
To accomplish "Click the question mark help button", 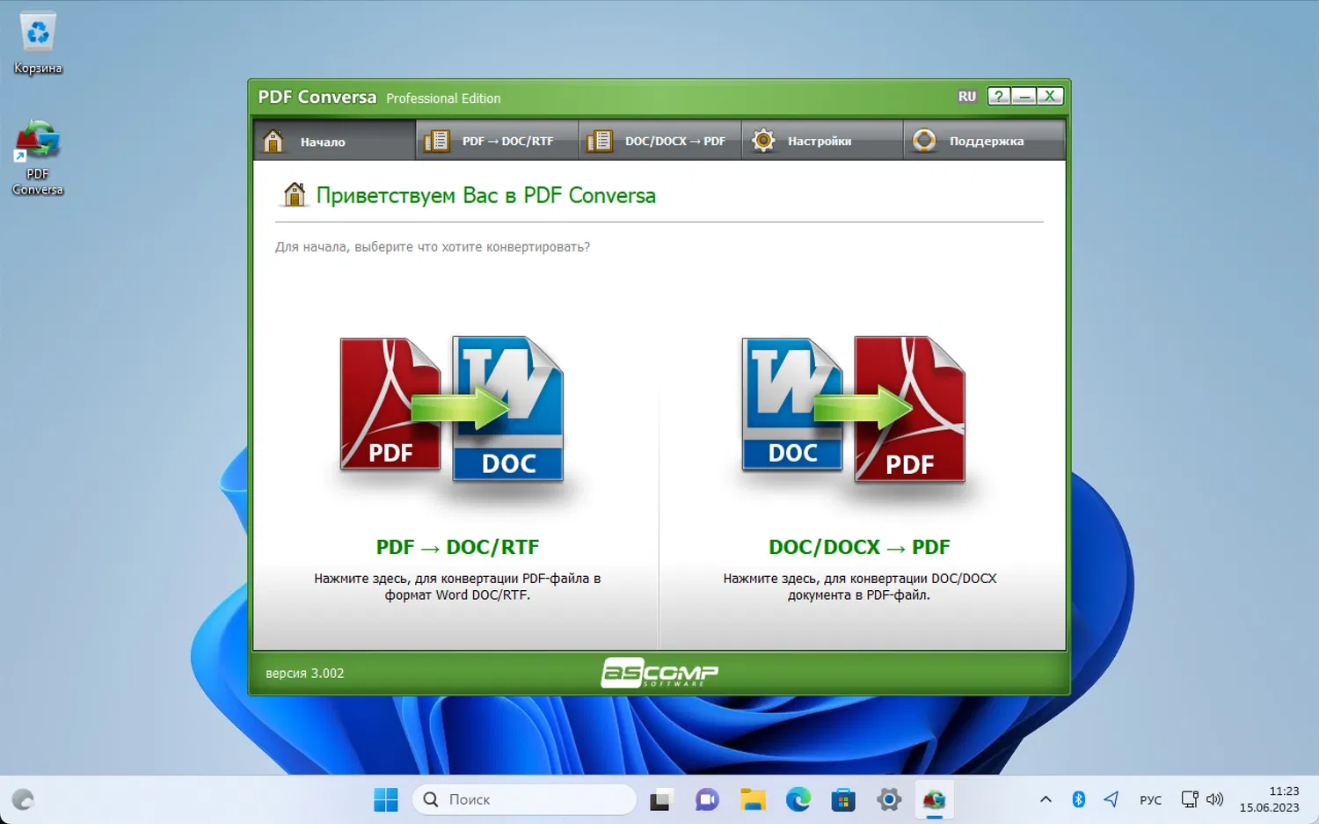I will coord(999,97).
